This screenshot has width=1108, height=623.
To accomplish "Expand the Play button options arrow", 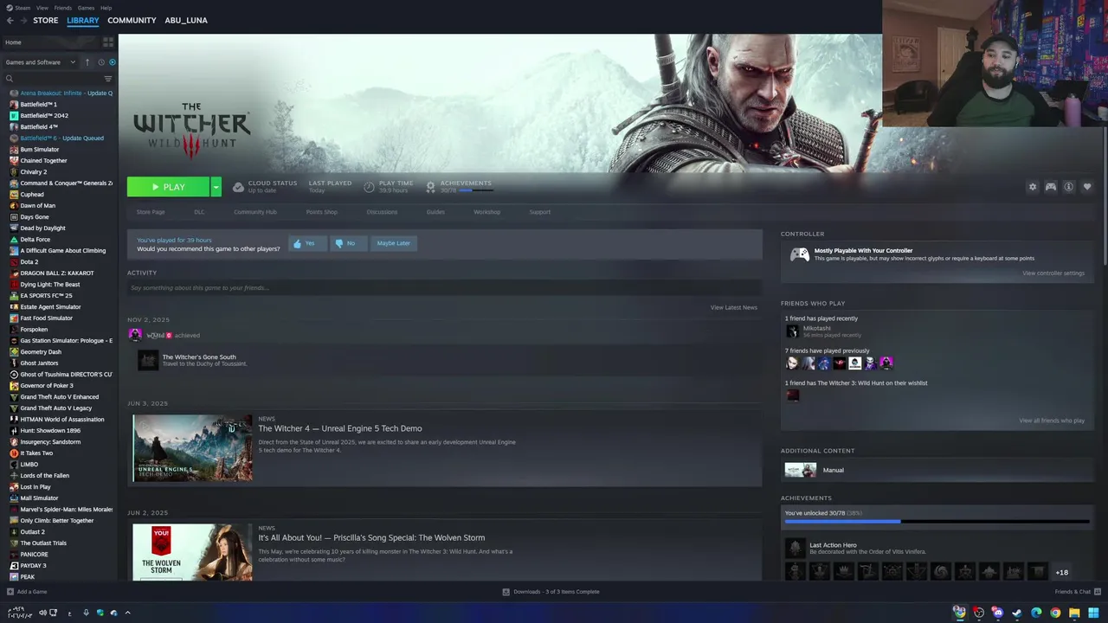I will click(x=216, y=187).
